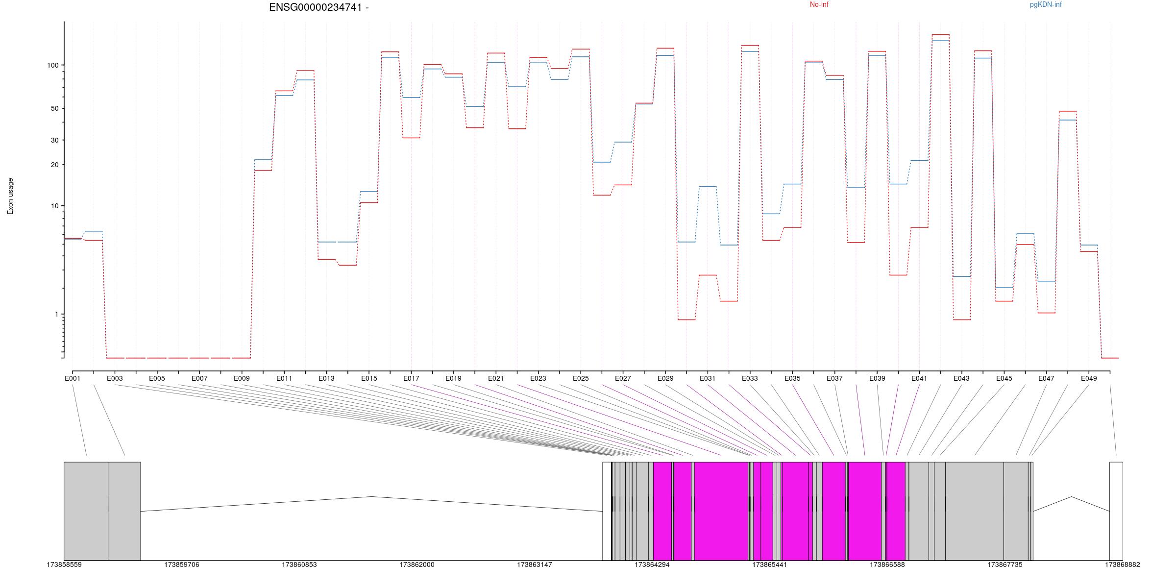Click the 100 tick on y-axis
The width and height of the screenshot is (1176, 588).
pyautogui.click(x=52, y=65)
